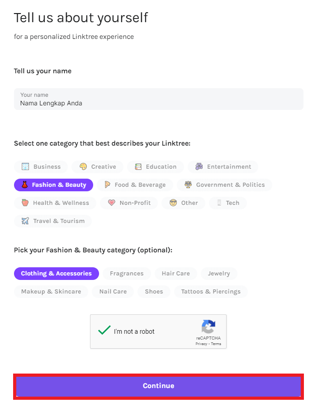The width and height of the screenshot is (322, 412).
Task: Choose the Creative palette icon
Action: (83, 166)
